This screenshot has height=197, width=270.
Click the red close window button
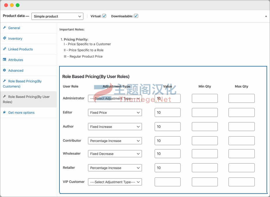6,5
